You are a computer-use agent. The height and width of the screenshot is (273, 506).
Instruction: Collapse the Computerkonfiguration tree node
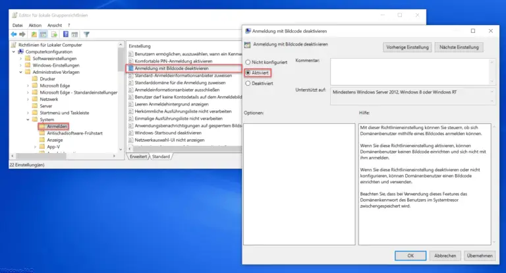point(14,51)
